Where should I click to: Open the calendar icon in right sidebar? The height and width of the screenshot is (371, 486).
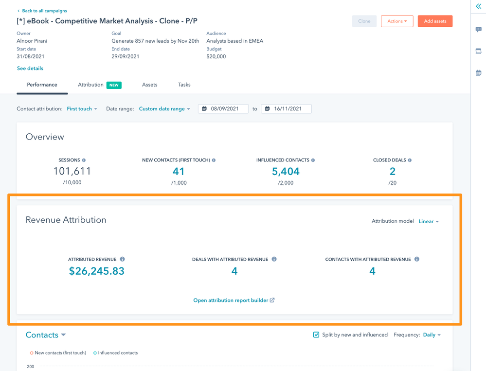pos(479,73)
